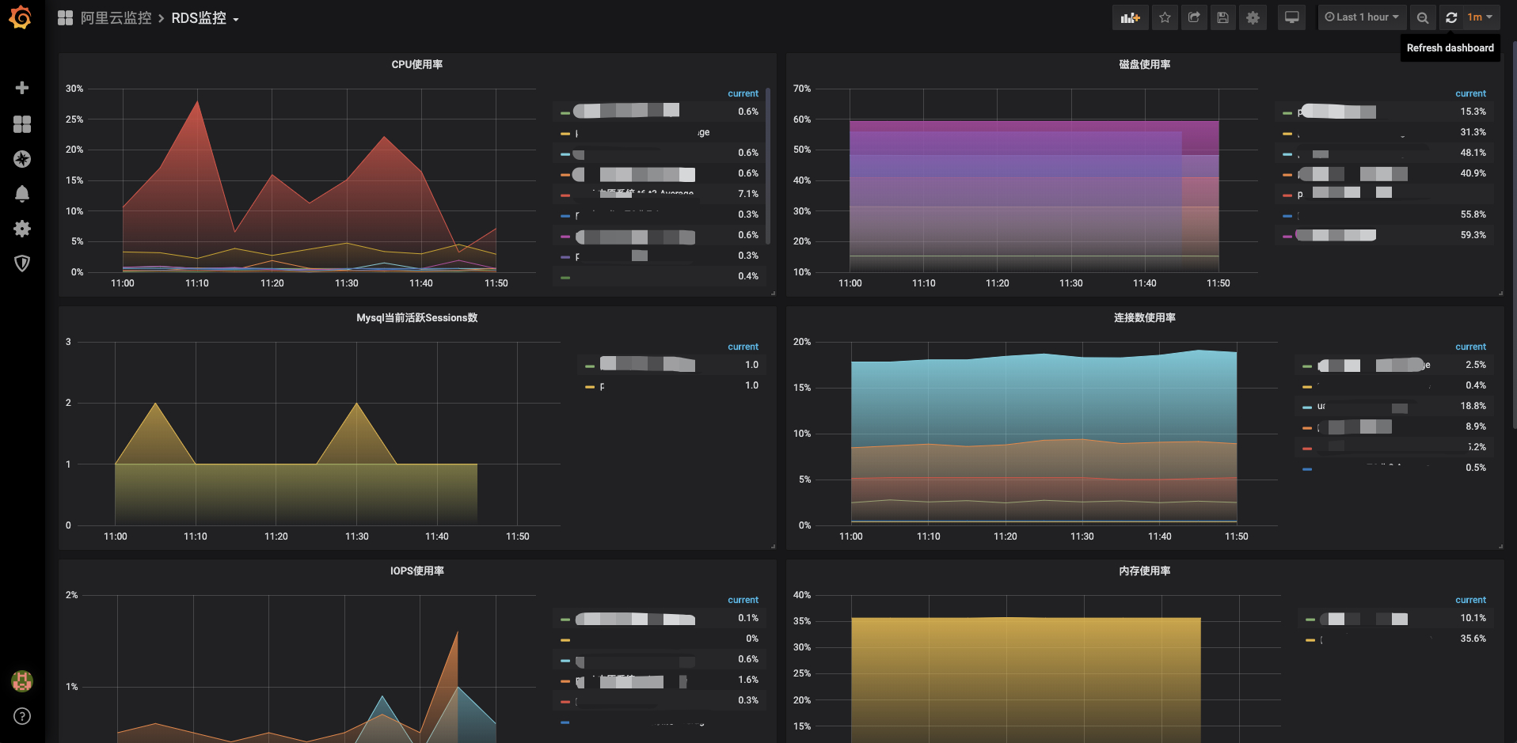
Task: Open CPU使用率 panel title menu
Action: coord(417,65)
